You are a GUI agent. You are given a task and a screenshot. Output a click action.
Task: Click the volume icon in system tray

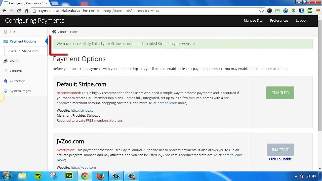pyautogui.click(x=314, y=176)
